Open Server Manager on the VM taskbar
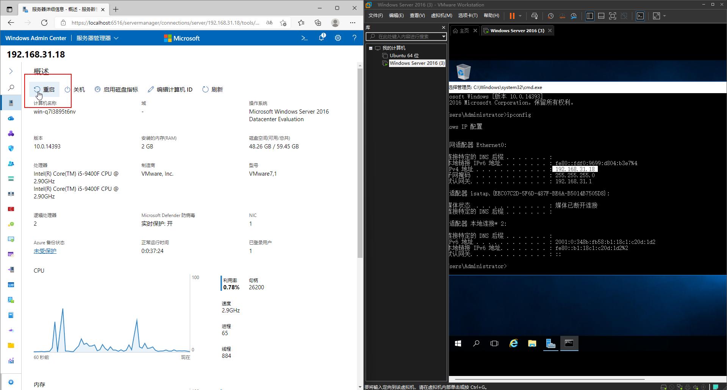This screenshot has width=727, height=390. tap(550, 343)
